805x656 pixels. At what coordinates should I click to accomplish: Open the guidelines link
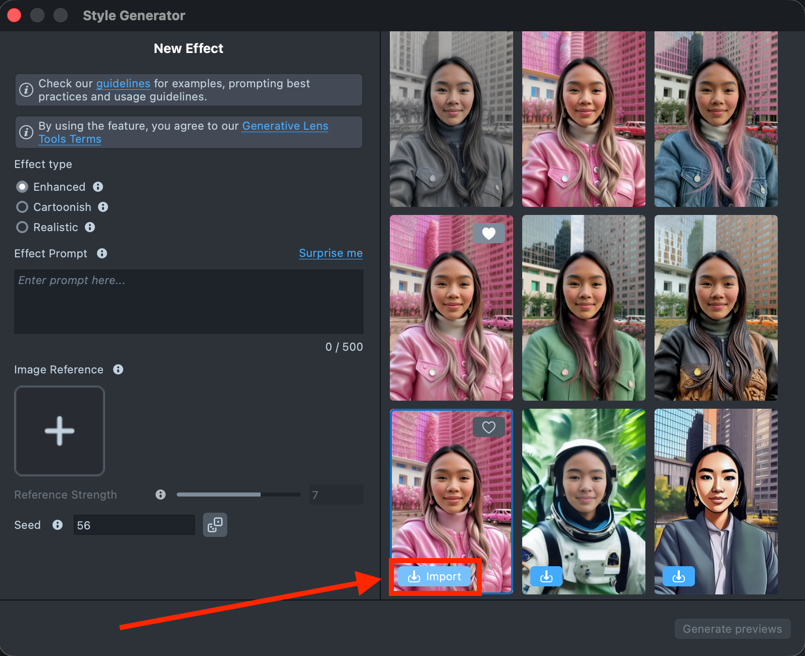point(123,83)
